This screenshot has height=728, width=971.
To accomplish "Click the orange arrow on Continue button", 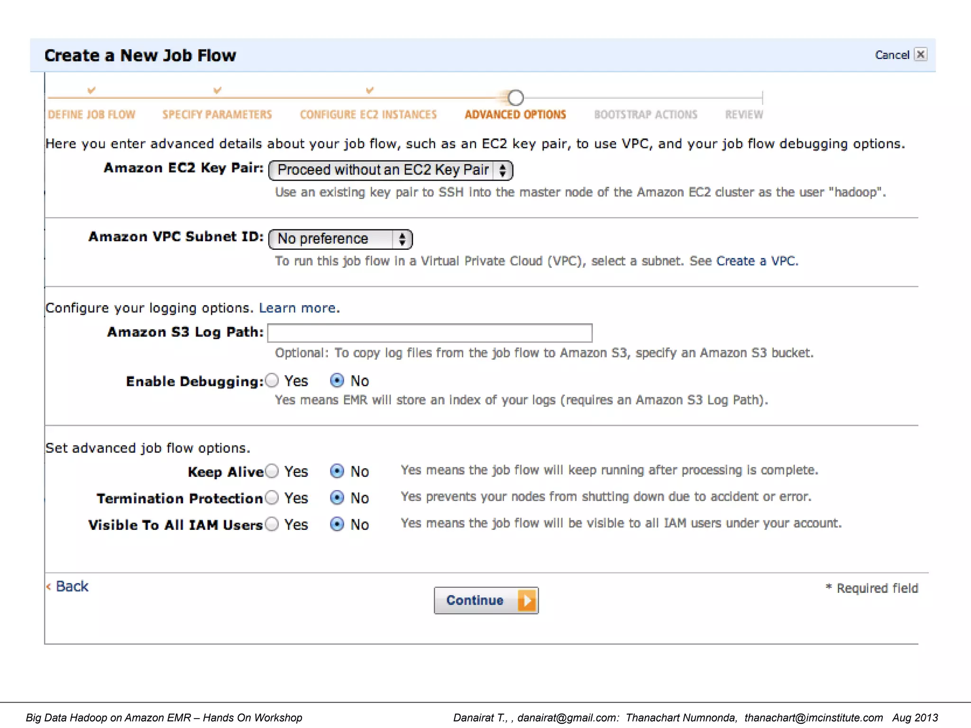I will (527, 601).
